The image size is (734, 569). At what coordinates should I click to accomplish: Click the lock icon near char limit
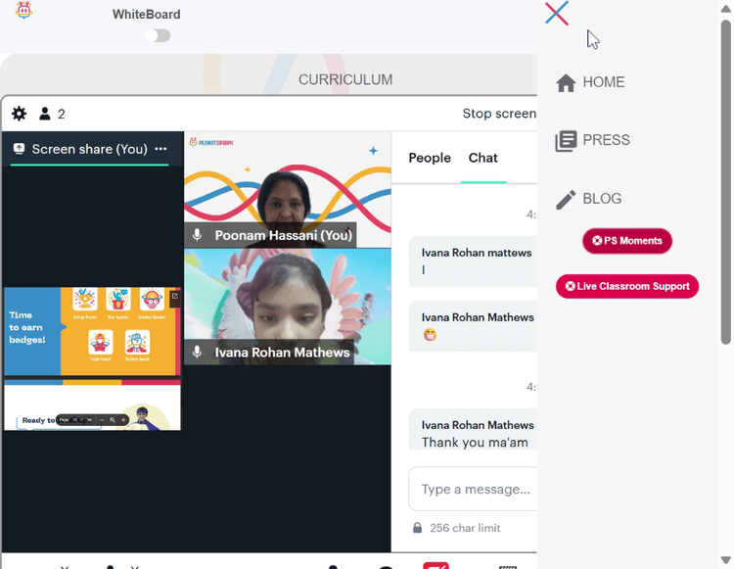[x=417, y=528]
